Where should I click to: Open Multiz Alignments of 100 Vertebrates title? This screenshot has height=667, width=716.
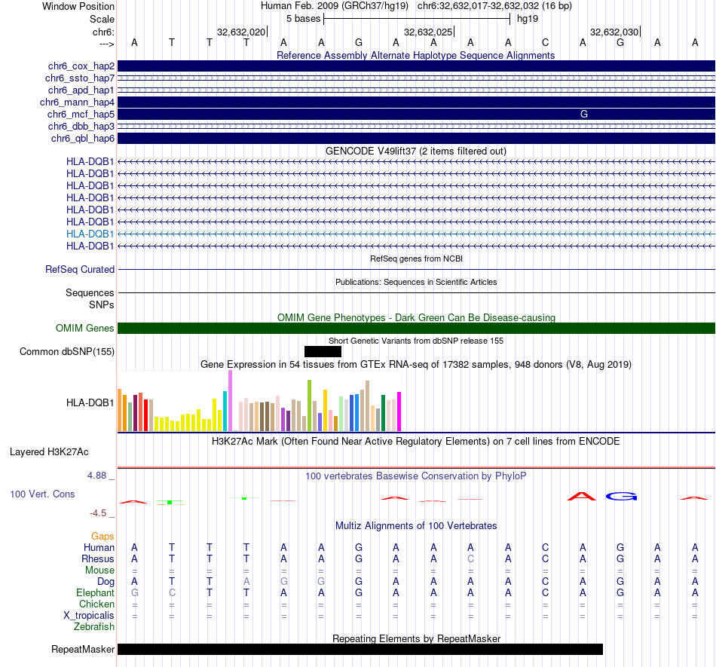point(416,526)
